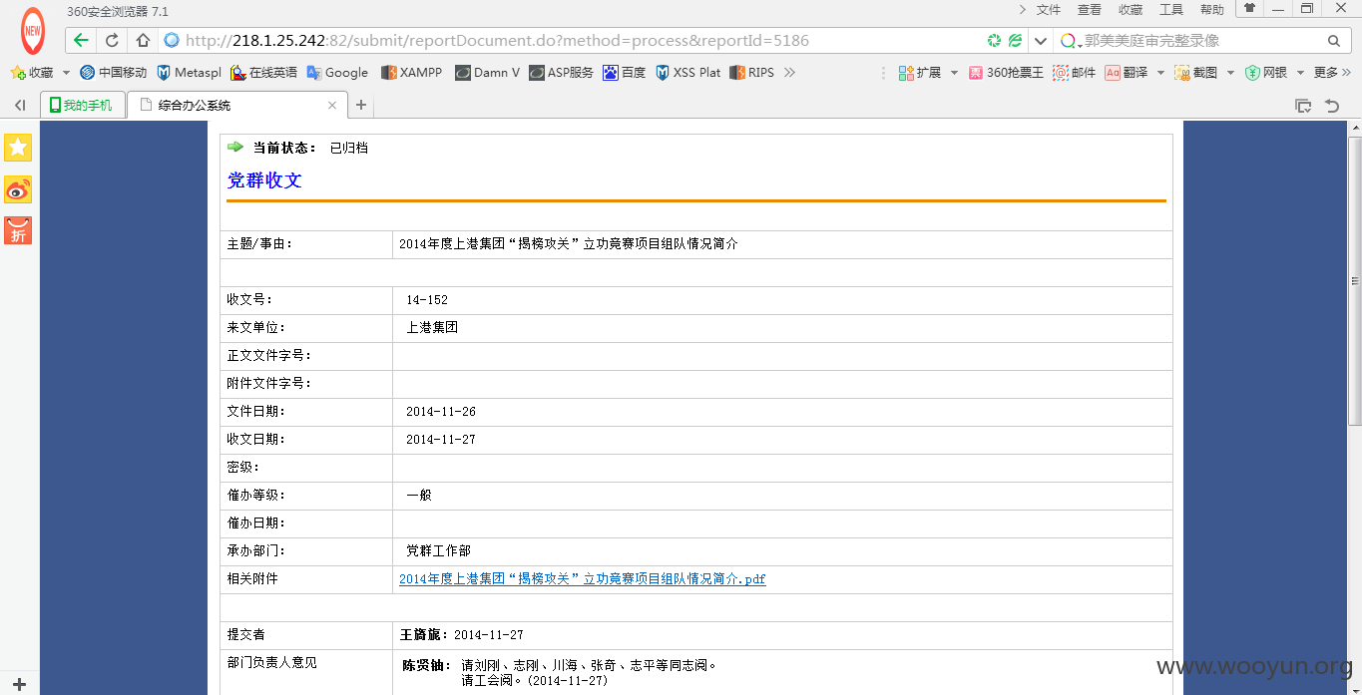Expand the search engine selector
The width and height of the screenshot is (1362, 695).
(1072, 41)
